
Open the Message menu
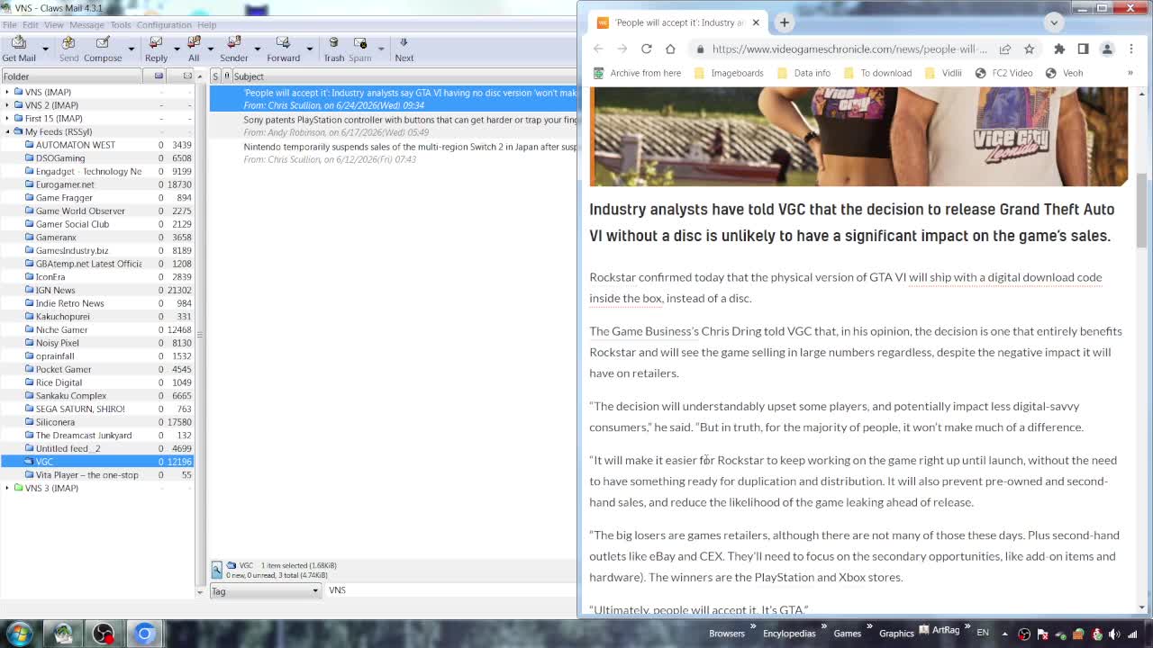[x=86, y=25]
